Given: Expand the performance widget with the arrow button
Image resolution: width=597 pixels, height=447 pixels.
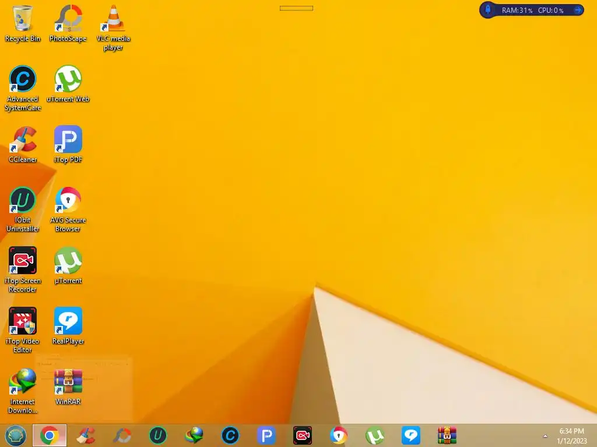Looking at the screenshot, I should (578, 10).
